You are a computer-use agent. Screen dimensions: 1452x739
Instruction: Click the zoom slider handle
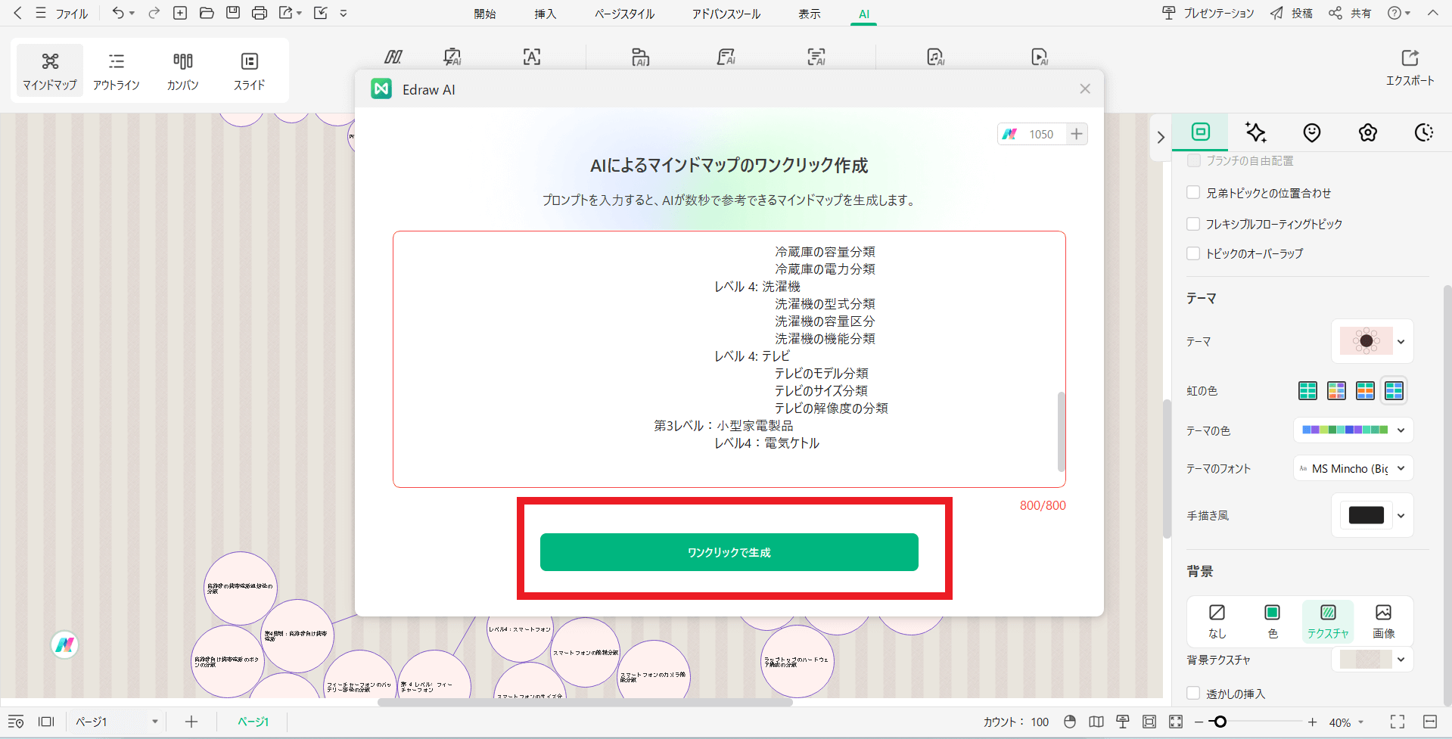tap(1219, 722)
